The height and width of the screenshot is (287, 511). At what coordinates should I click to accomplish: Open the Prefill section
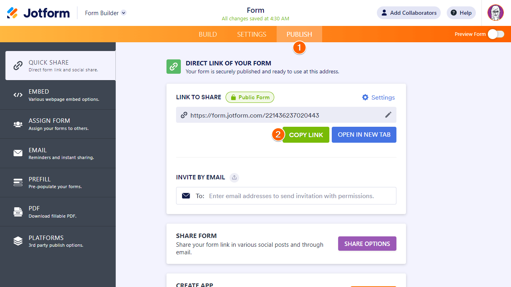coord(58,183)
